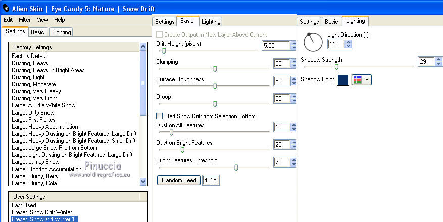Click the Surface Roughness value field
Viewport: 443px width, 222px height.
282,81
